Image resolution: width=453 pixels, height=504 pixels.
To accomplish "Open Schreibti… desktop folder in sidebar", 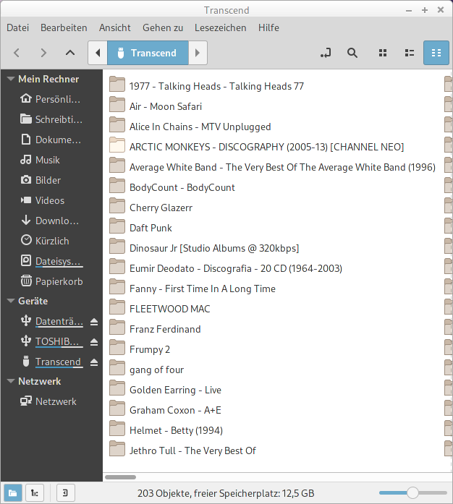I will (51, 119).
